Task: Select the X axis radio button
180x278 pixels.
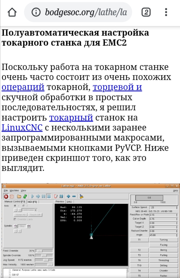Action: click(x=15, y=206)
